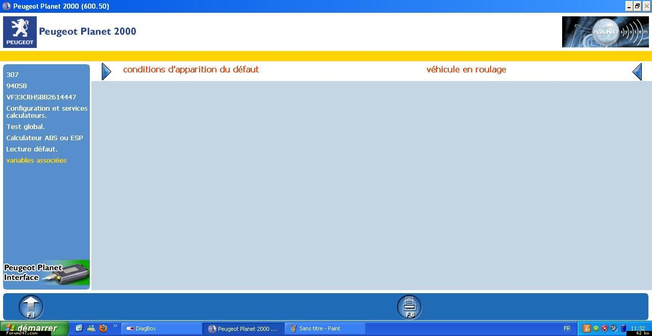Select 'variables associées' highlighted item
The height and width of the screenshot is (336, 652).
[x=36, y=160]
